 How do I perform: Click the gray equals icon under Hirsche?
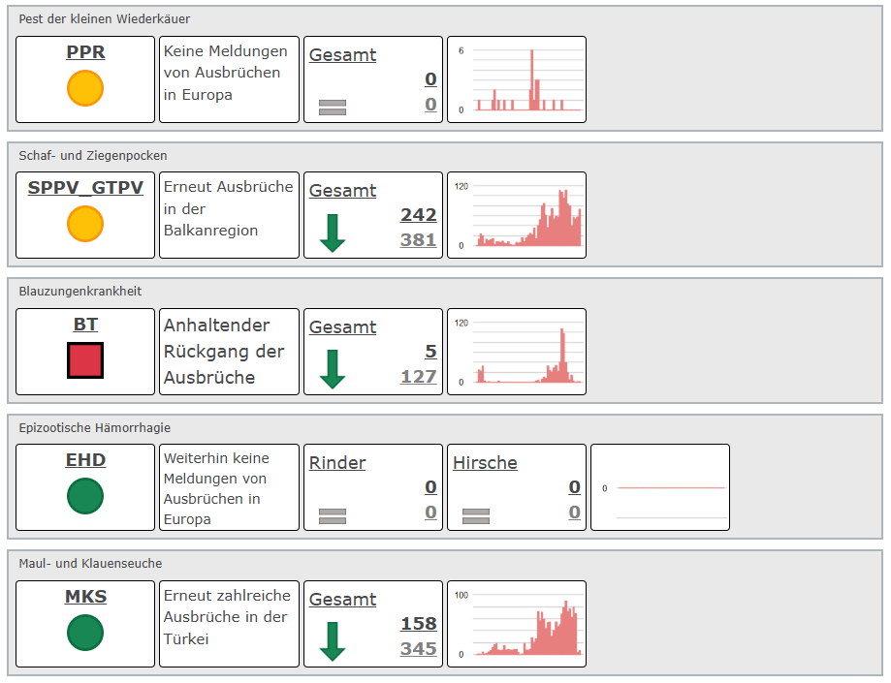(x=476, y=515)
